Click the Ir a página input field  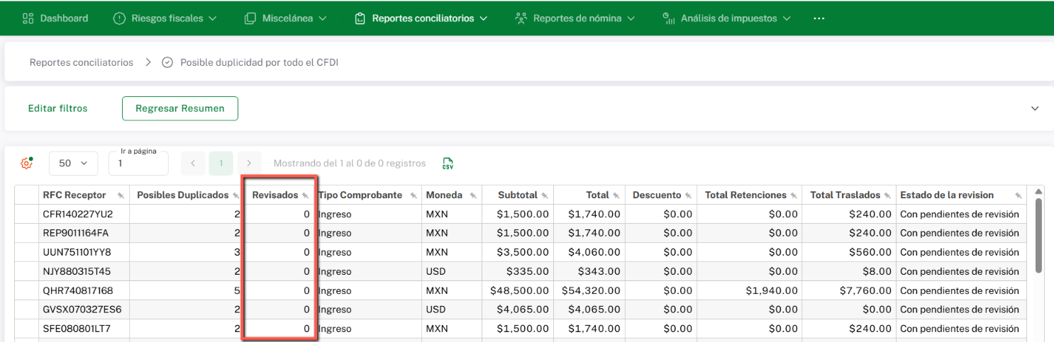138,164
